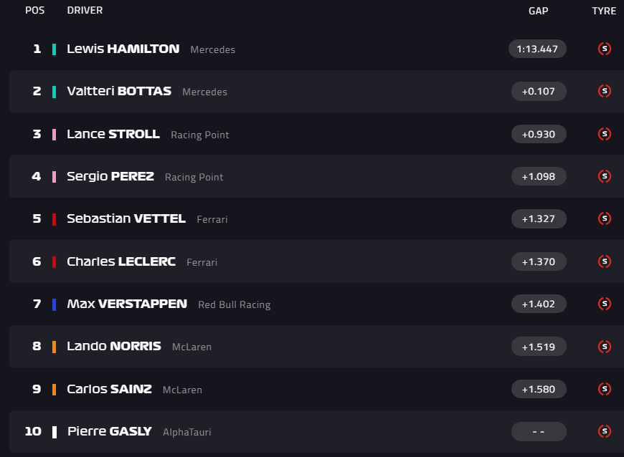Click Valtteri Bottas's soft tyre icon
The height and width of the screenshot is (457, 624).
click(605, 91)
